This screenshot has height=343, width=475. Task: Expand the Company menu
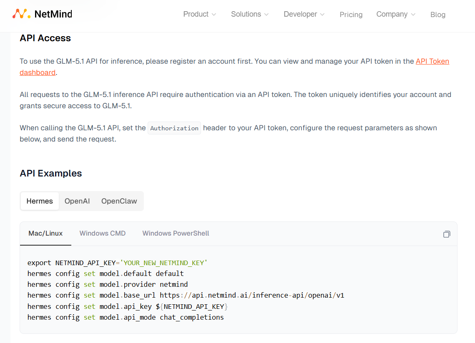click(x=396, y=14)
